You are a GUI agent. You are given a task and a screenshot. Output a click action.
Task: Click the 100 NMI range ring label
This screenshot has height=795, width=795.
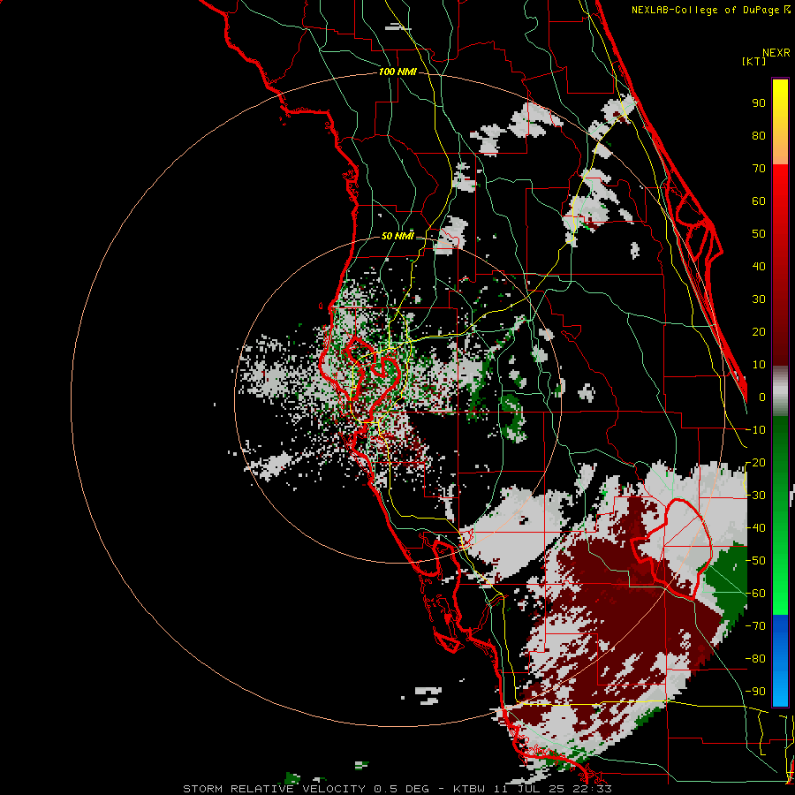point(397,72)
